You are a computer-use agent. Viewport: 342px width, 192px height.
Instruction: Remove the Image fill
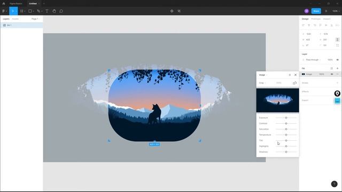(x=337, y=74)
